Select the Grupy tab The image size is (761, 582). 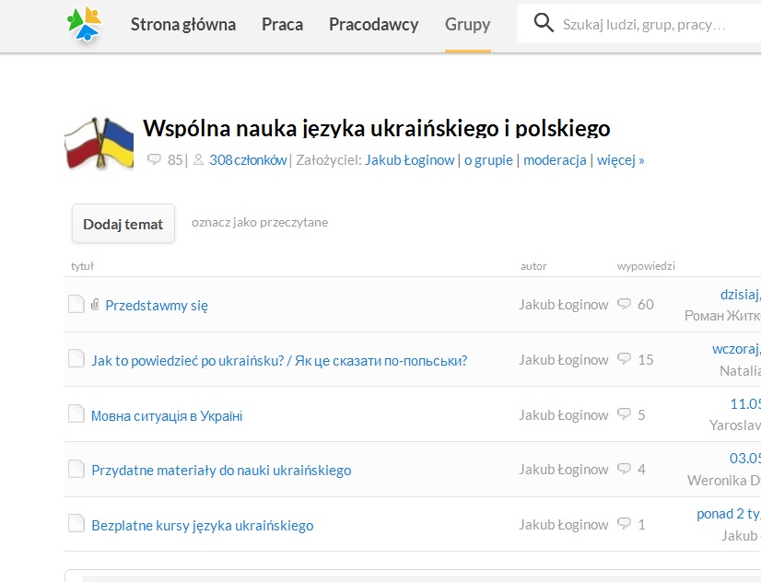pyautogui.click(x=467, y=25)
